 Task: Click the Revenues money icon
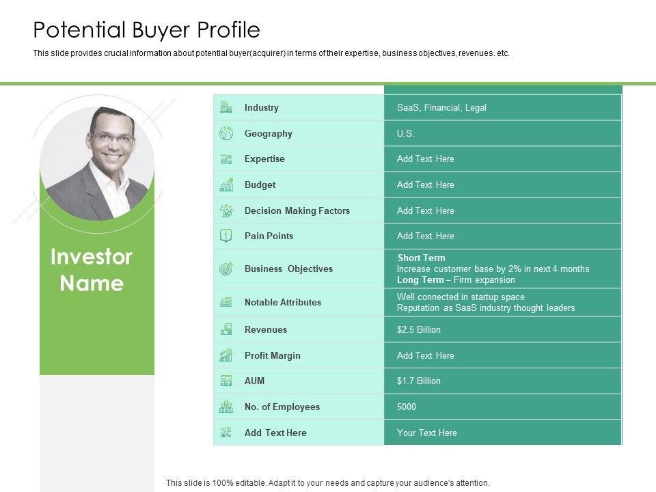coord(226,329)
